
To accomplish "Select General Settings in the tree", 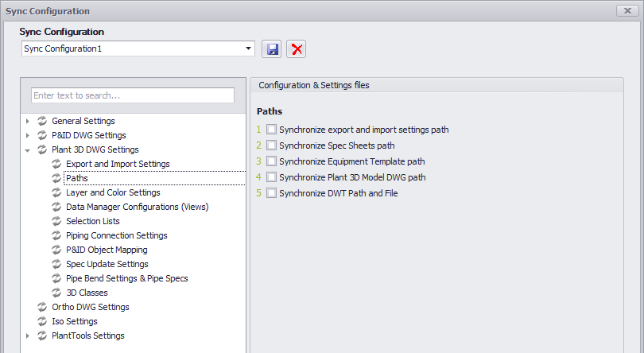I will pyautogui.click(x=83, y=121).
